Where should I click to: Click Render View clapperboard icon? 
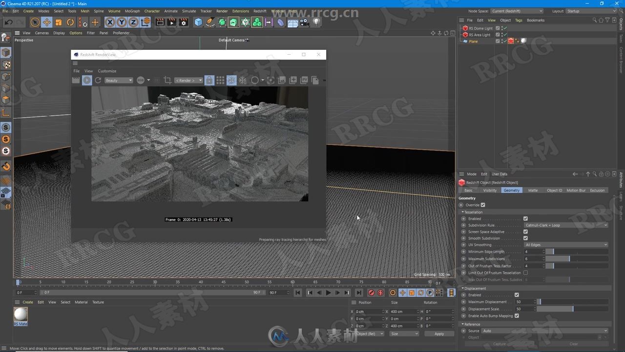coord(160,22)
